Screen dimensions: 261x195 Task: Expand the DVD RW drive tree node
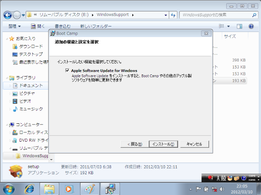pyautogui.click(x=10, y=140)
